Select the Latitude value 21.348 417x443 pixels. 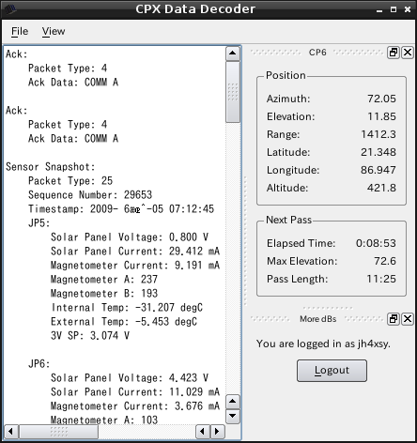click(x=378, y=152)
